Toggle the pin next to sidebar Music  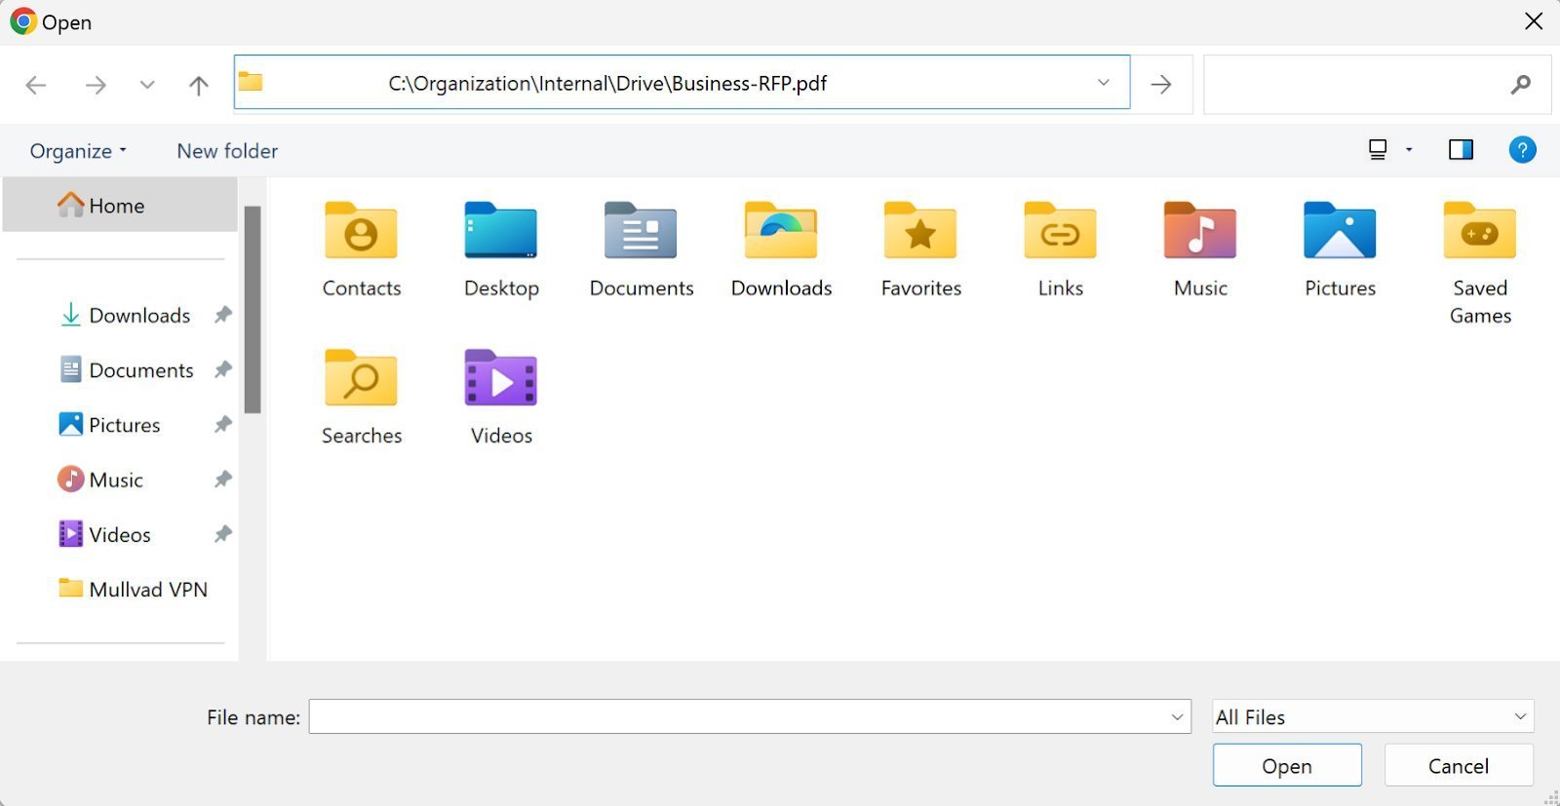pos(223,480)
